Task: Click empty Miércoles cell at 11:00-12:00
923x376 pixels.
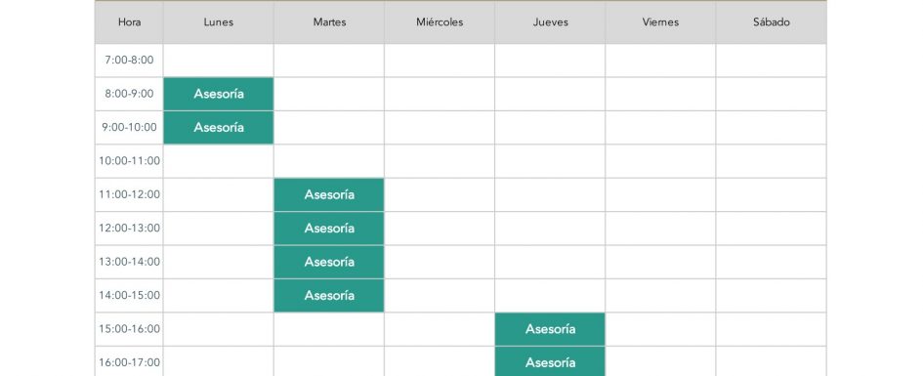Action: pos(440,194)
